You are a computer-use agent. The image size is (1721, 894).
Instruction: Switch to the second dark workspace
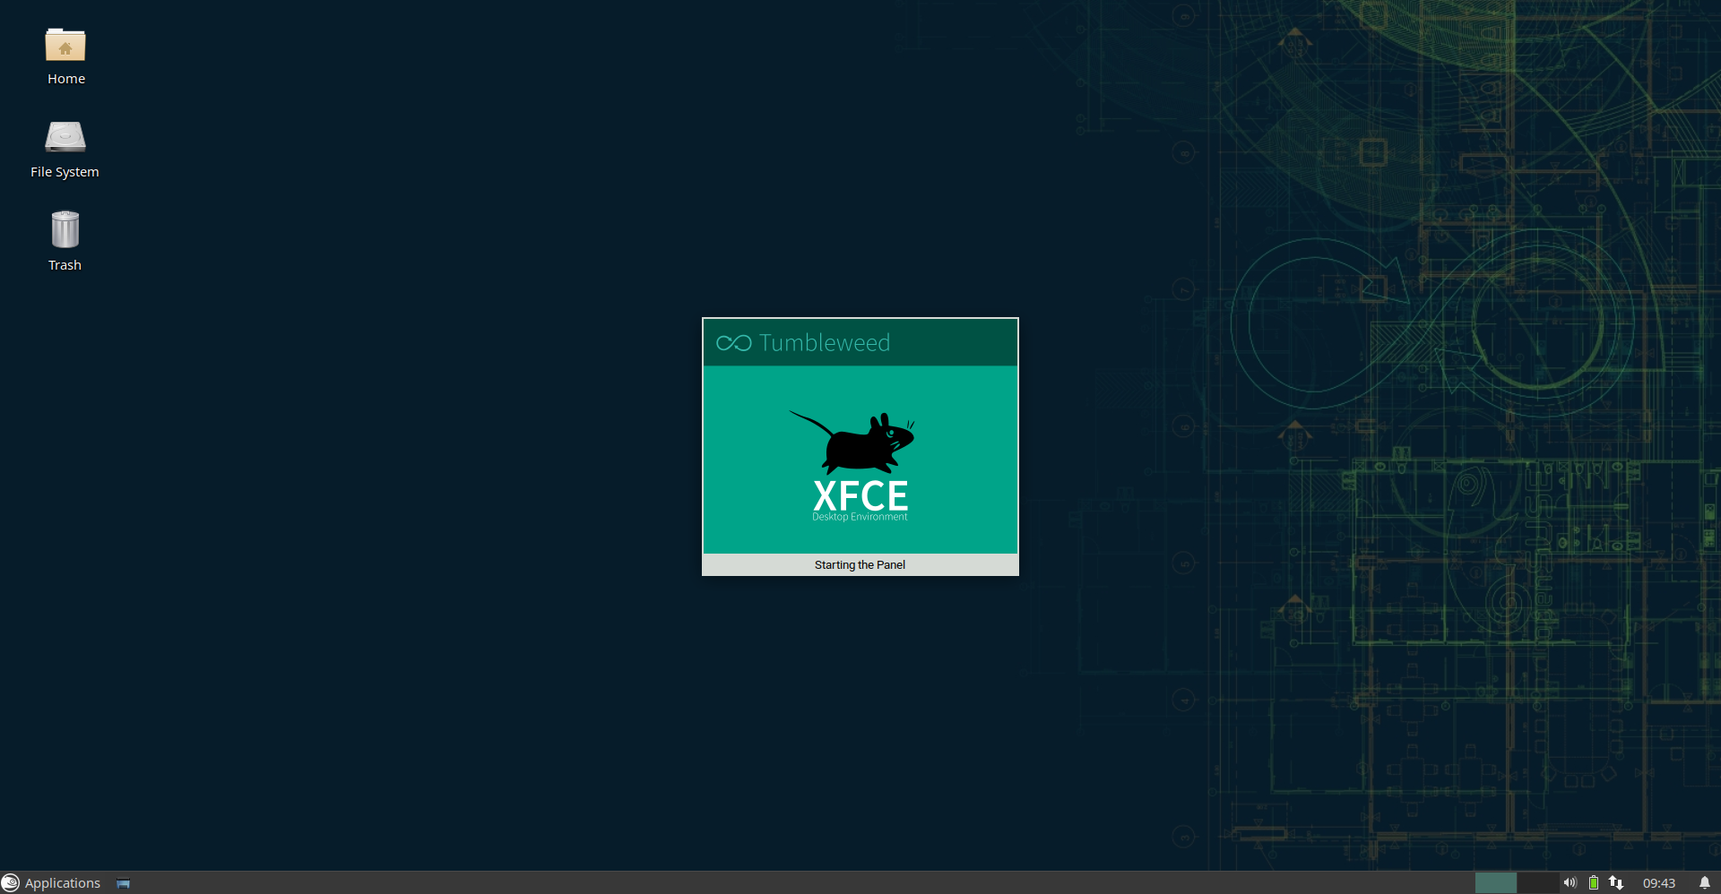click(1536, 882)
